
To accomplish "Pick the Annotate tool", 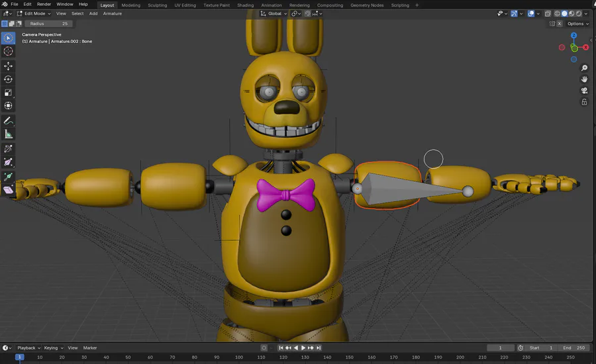I will [x=8, y=121].
